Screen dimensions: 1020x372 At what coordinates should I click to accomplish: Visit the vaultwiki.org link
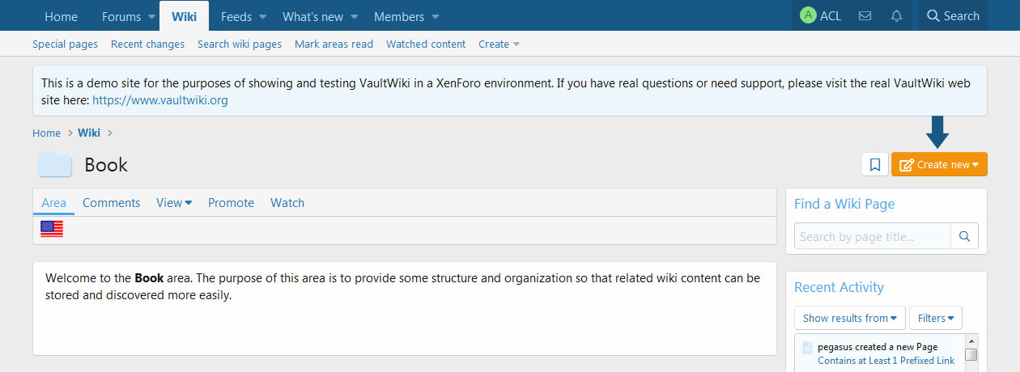[x=160, y=100]
